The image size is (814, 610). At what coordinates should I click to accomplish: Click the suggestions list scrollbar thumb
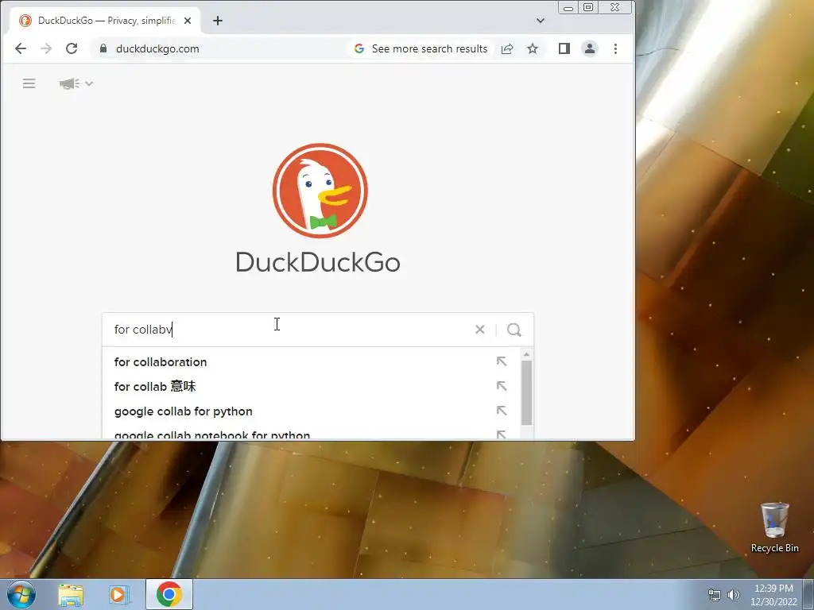coord(526,392)
